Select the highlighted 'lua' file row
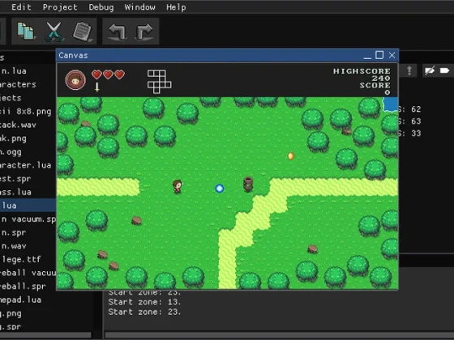Screen dimensions: 454x340 (x=28, y=206)
